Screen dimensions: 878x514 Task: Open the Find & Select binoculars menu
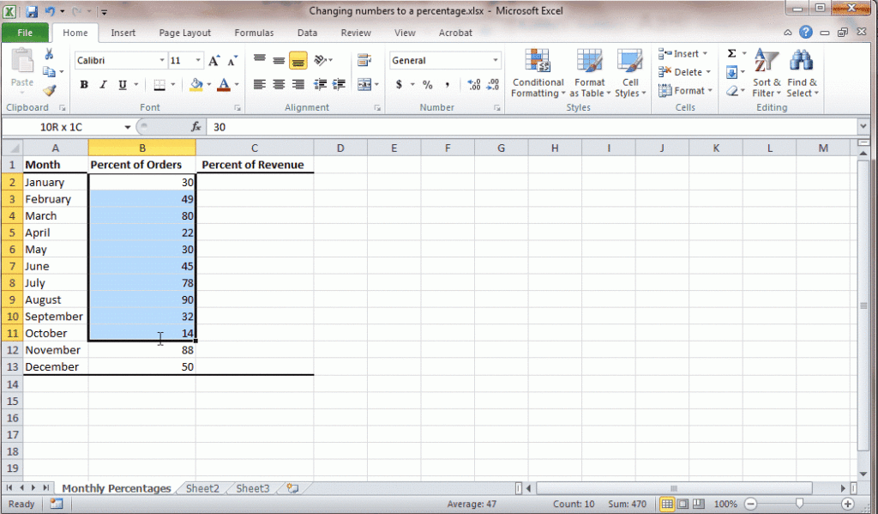pos(802,73)
